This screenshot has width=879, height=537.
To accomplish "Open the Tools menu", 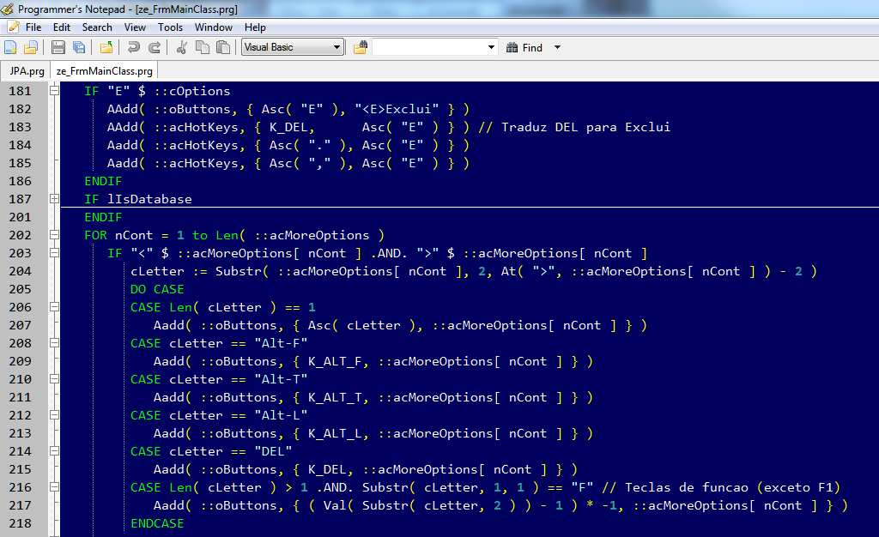I will (x=171, y=27).
